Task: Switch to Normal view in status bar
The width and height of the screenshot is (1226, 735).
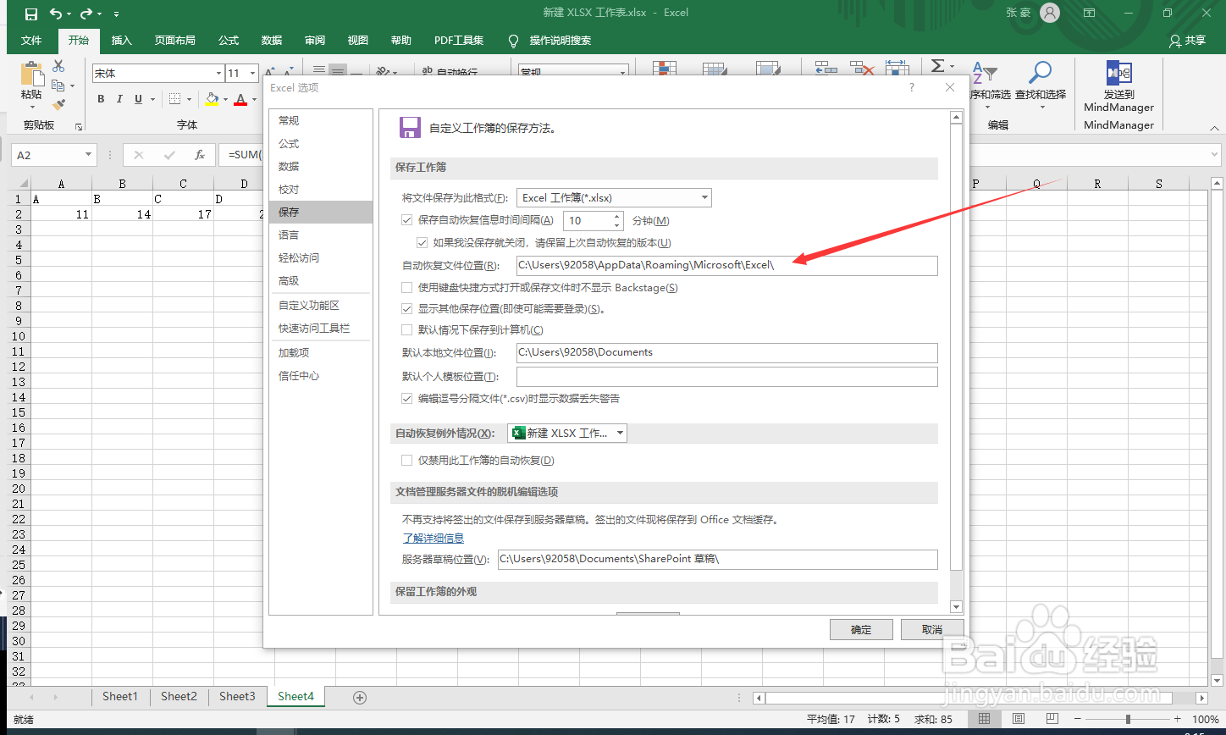Action: pyautogui.click(x=985, y=719)
